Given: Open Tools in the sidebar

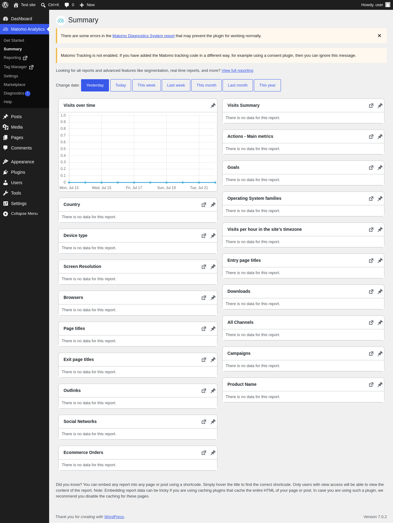Looking at the screenshot, I should click(x=25, y=193).
